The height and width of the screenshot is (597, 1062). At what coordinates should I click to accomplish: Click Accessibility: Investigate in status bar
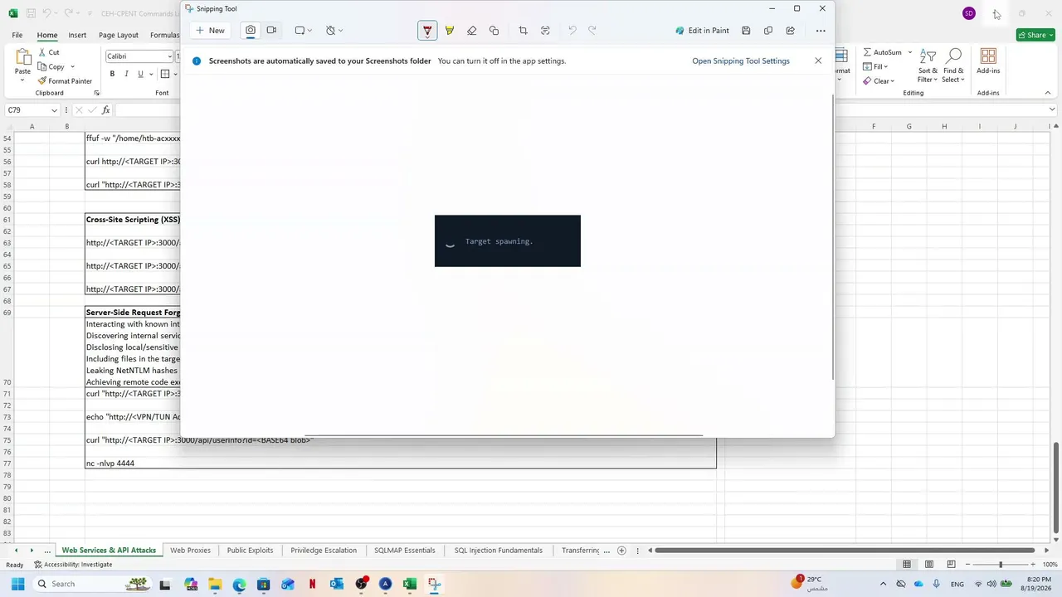pyautogui.click(x=73, y=565)
